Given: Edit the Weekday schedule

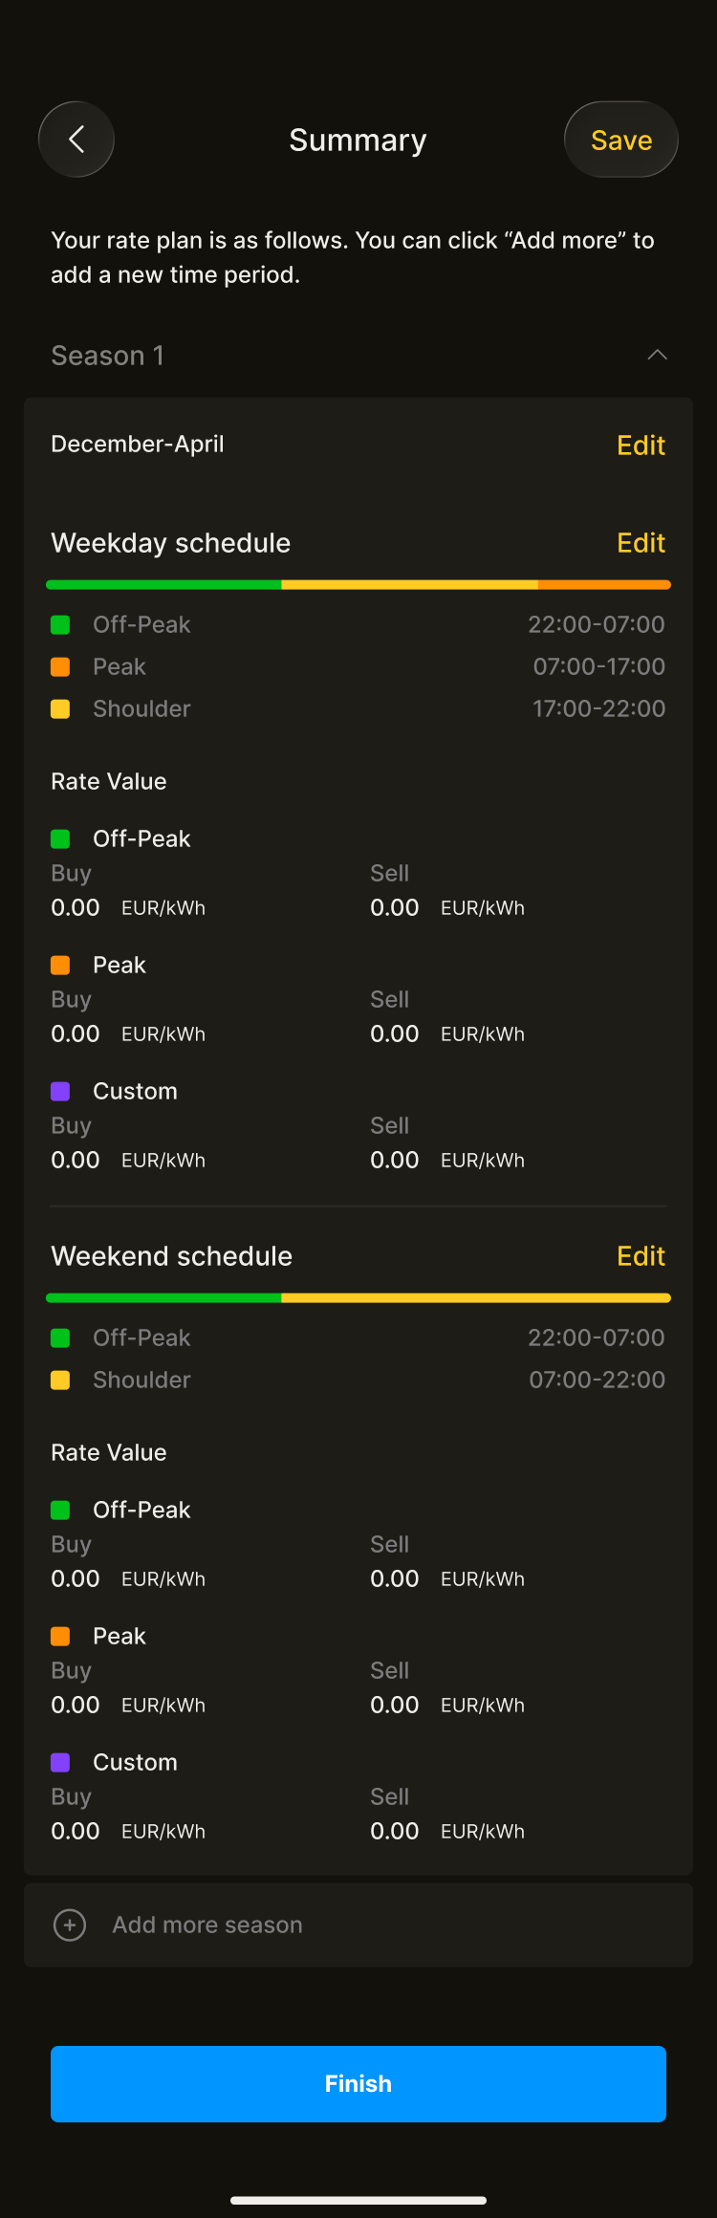Looking at the screenshot, I should point(641,543).
